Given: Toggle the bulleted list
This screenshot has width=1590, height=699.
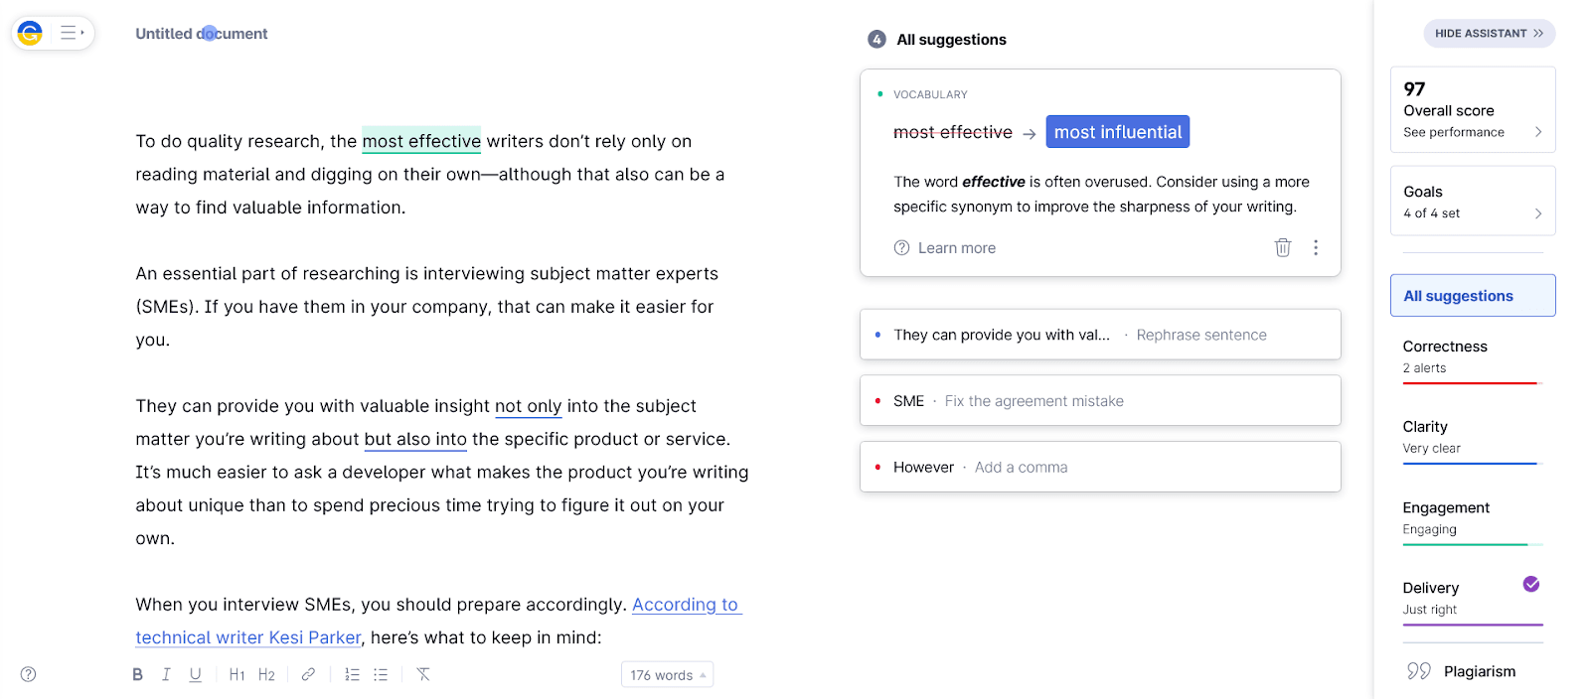Looking at the screenshot, I should (x=381, y=674).
